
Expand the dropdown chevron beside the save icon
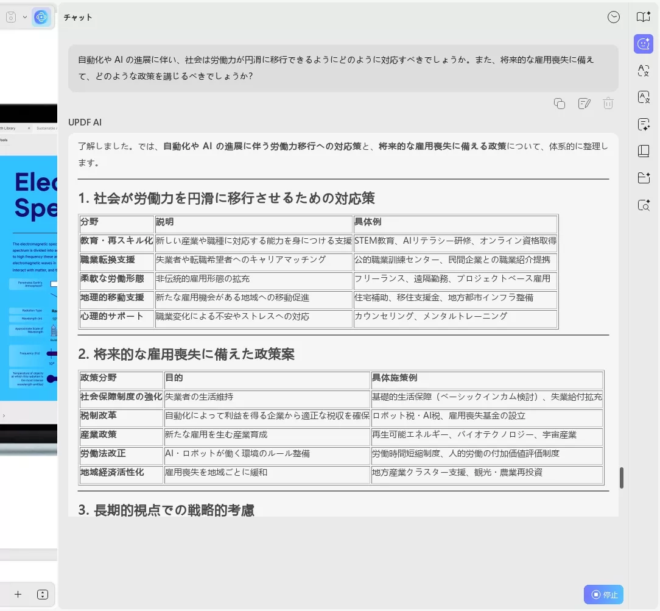(25, 17)
